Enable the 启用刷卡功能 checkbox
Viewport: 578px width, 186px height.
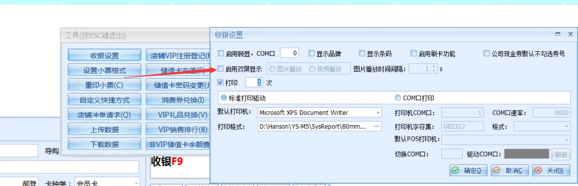point(414,53)
